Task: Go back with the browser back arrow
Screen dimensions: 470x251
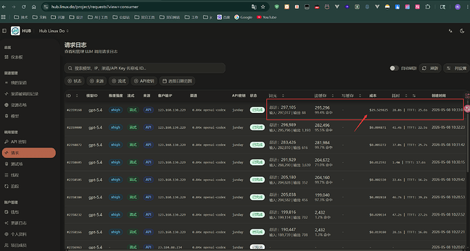Action: point(4,7)
